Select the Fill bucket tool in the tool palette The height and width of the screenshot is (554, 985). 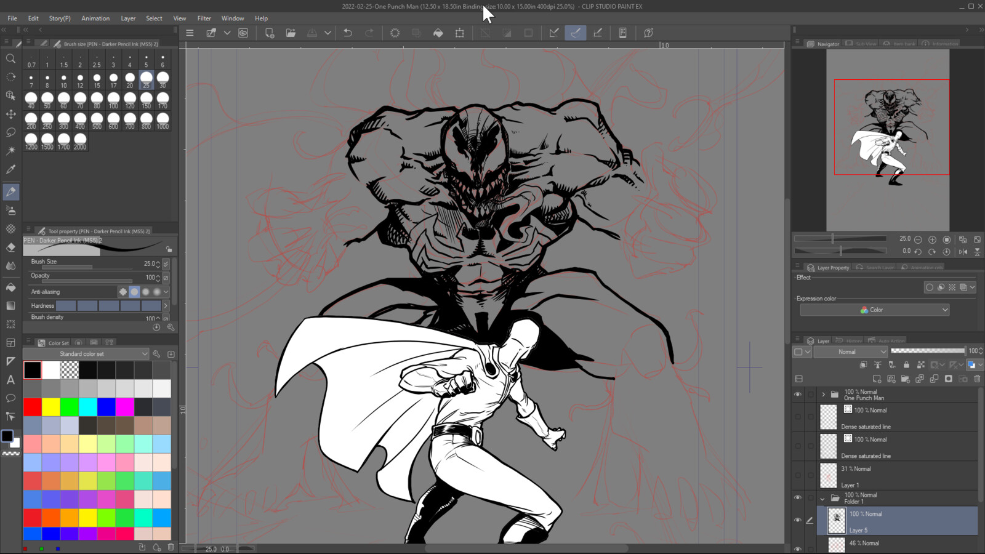pos(10,287)
